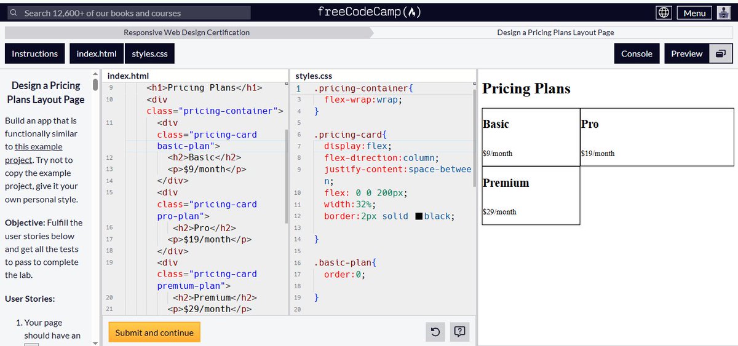Screen dimensions: 738x346
Task: Open preview in new window icon
Action: (x=721, y=53)
